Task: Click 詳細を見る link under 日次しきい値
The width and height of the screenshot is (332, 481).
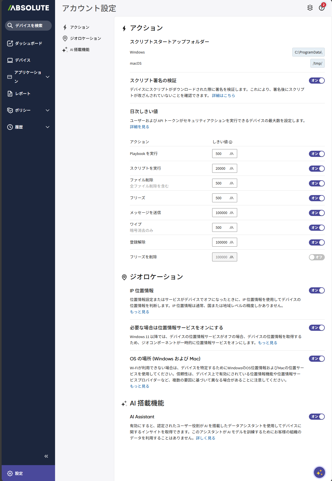Action: [139, 127]
